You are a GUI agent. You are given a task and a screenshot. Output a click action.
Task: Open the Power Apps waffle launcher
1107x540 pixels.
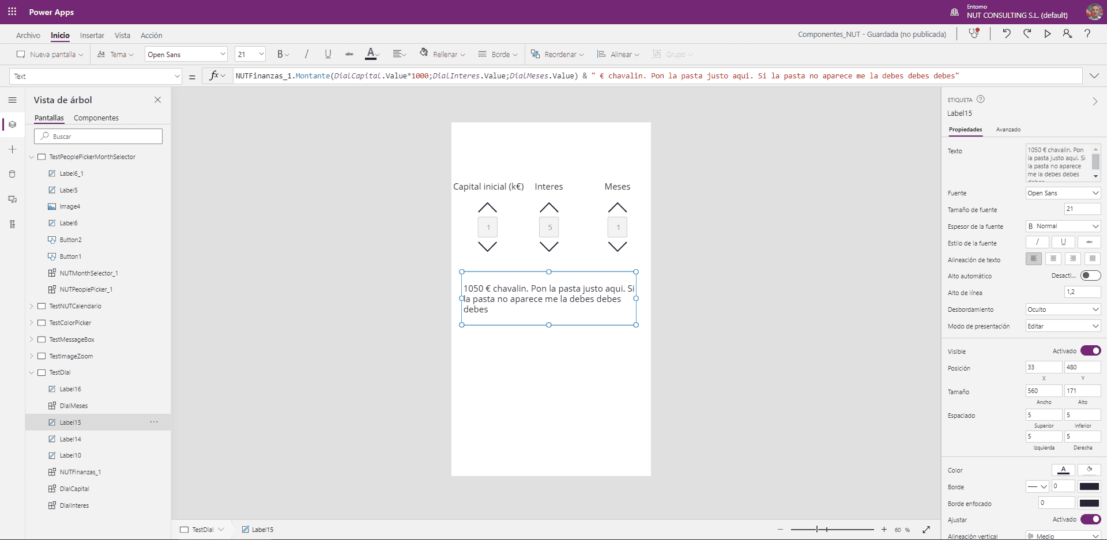point(12,12)
